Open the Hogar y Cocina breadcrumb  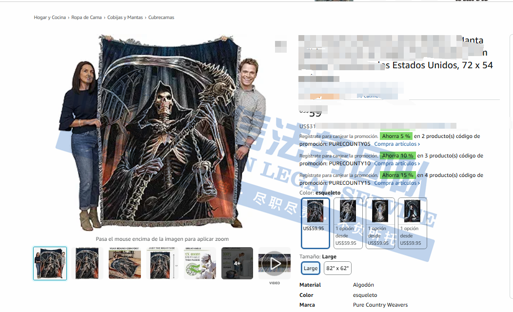pyautogui.click(x=50, y=18)
